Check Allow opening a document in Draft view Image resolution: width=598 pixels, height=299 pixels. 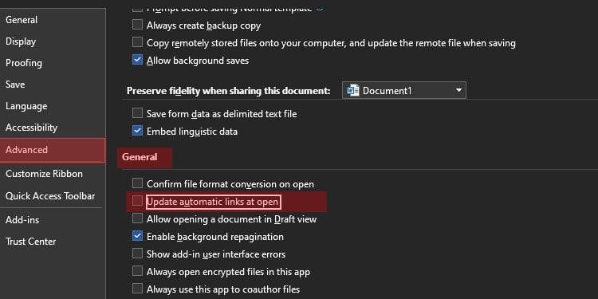tap(137, 218)
